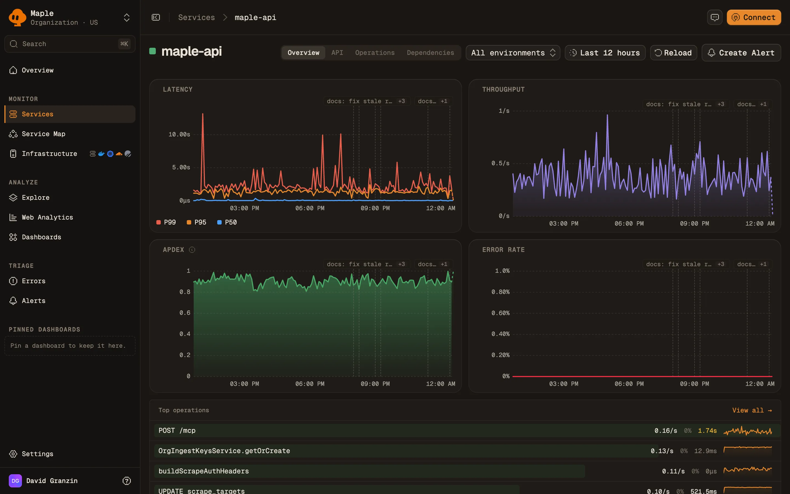Screen dimensions: 790x494
Task: Click the 0.16/s throughput value
Action: [x=666, y=431]
